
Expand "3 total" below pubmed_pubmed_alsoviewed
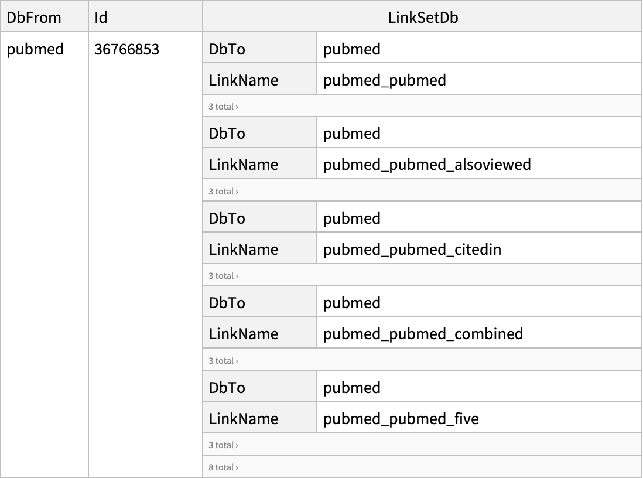(223, 192)
